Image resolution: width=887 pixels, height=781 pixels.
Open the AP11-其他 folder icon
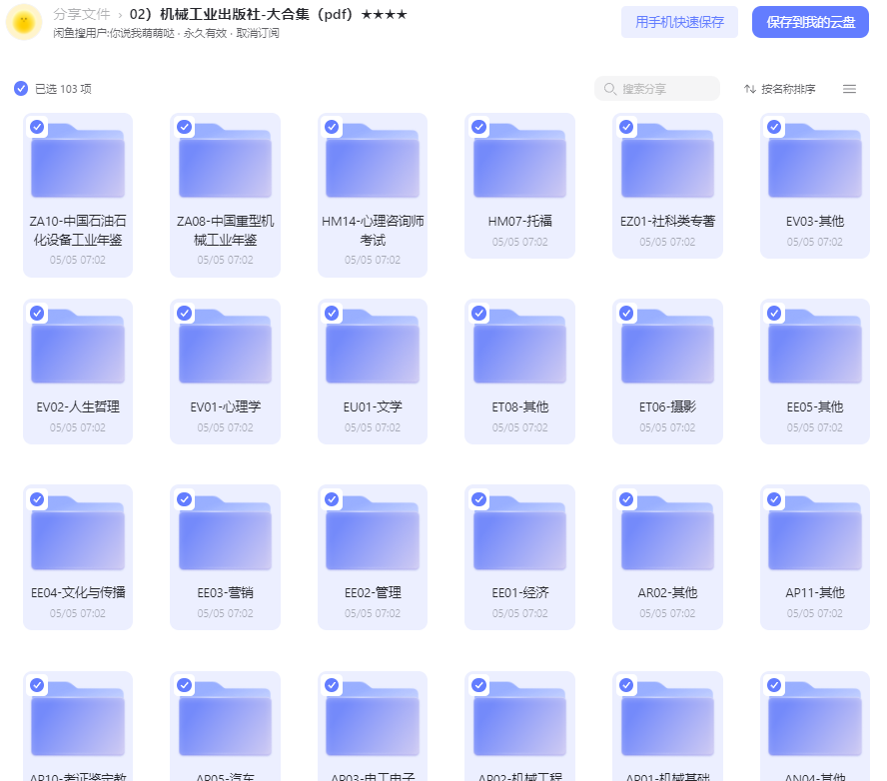pyautogui.click(x=815, y=532)
